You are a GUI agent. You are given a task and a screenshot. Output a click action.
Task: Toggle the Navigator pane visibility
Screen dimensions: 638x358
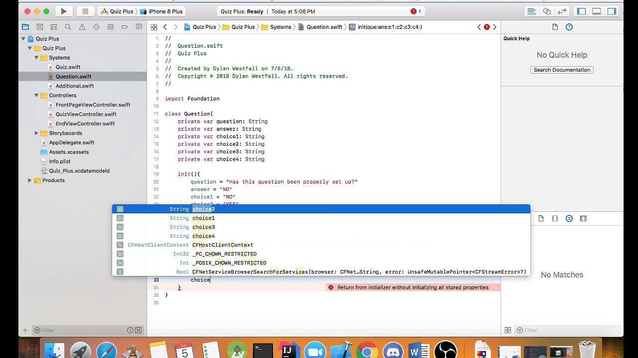click(x=582, y=11)
